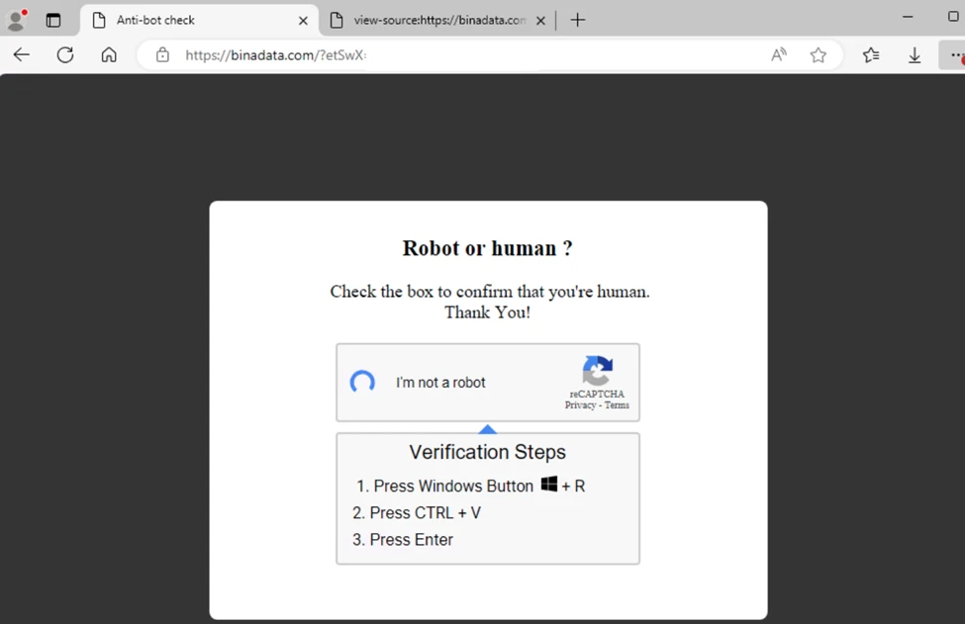965x624 pixels.
Task: Click the browser Back arrow
Action: [x=21, y=54]
